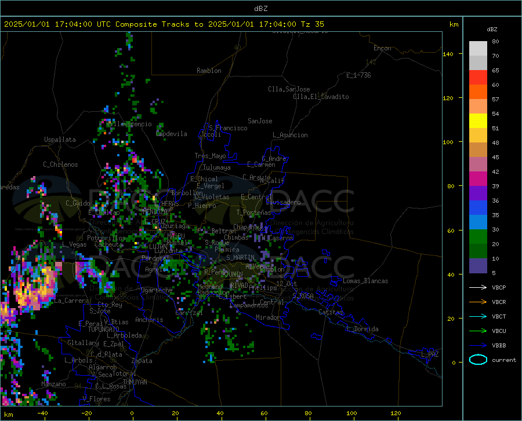Click the SanJose map label
The width and height of the screenshot is (522, 421).
click(x=260, y=121)
